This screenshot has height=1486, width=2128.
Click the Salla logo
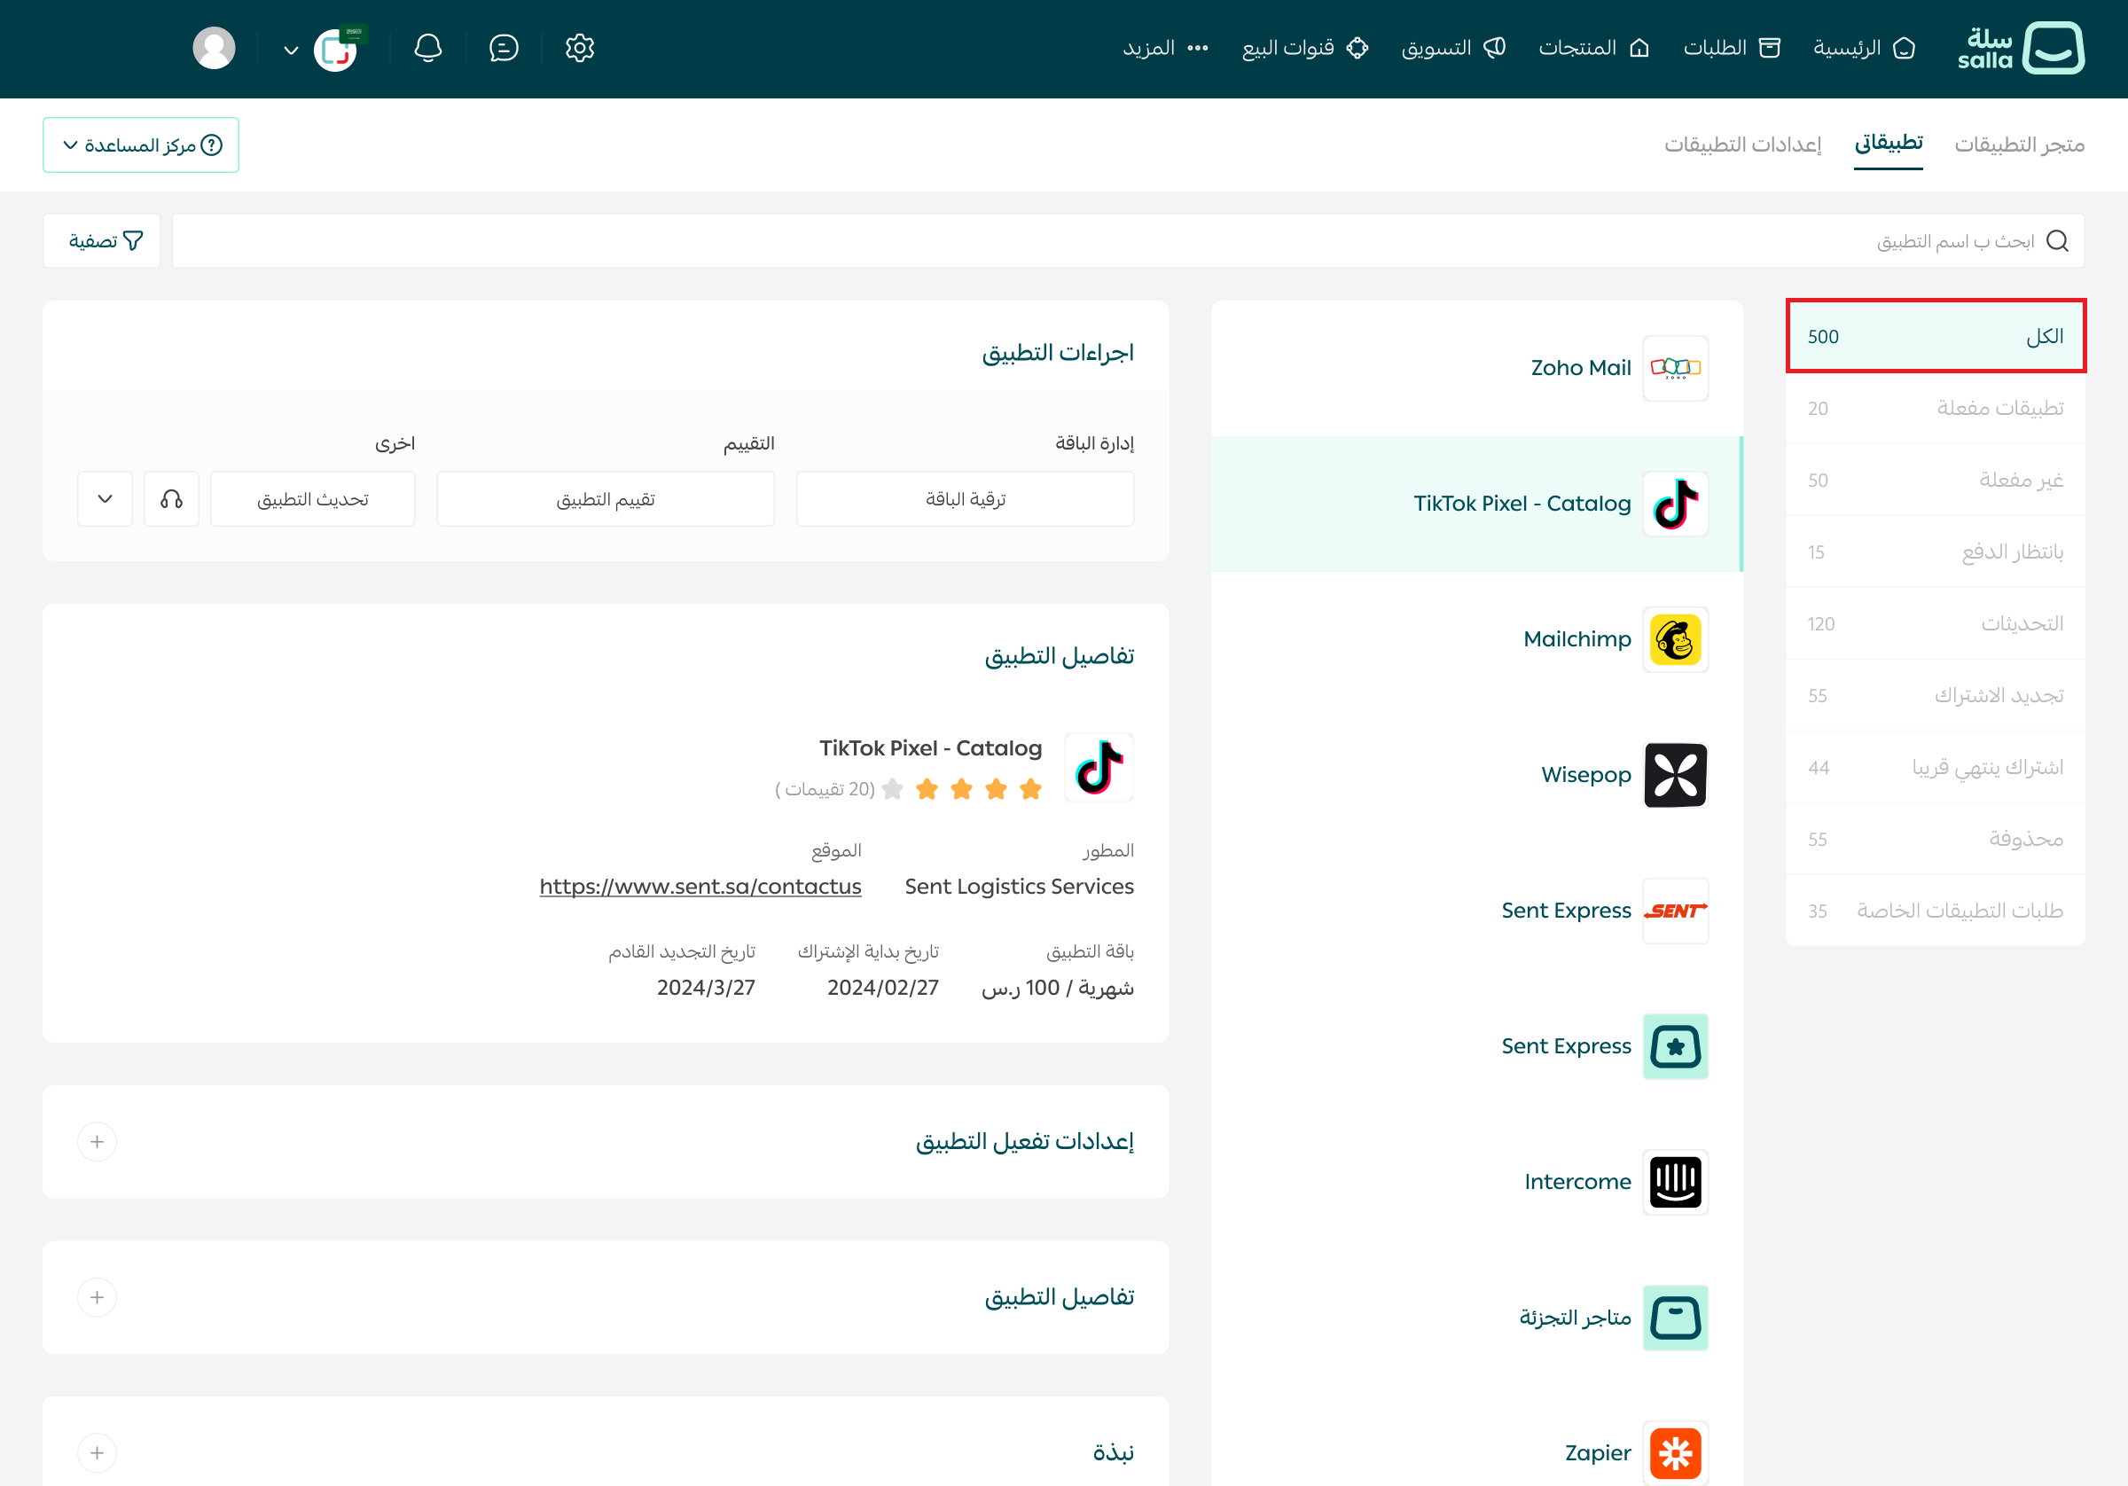coord(2021,48)
